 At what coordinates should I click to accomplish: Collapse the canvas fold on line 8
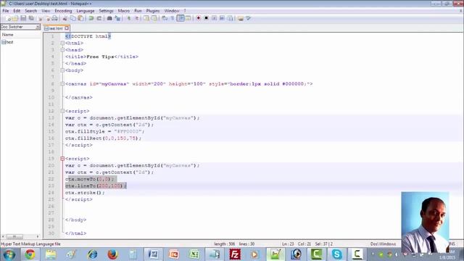62,84
